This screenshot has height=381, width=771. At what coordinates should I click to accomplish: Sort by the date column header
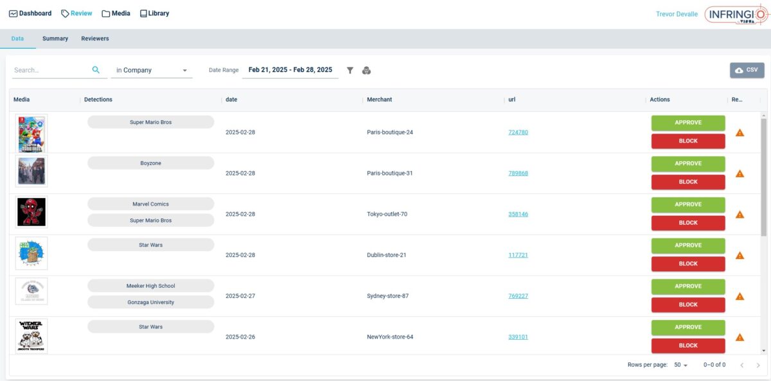(x=231, y=100)
